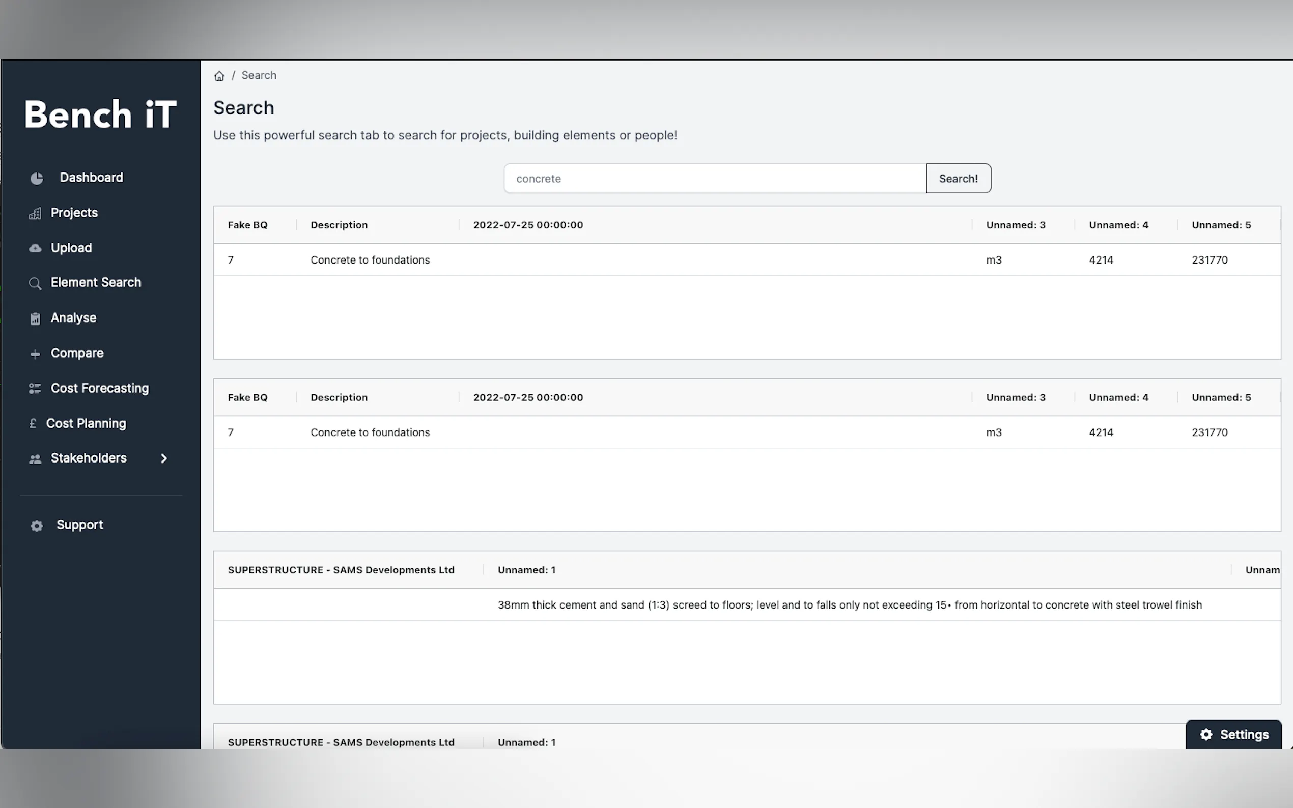
Task: Click the Cost Forecasting list icon
Action: tap(35, 389)
